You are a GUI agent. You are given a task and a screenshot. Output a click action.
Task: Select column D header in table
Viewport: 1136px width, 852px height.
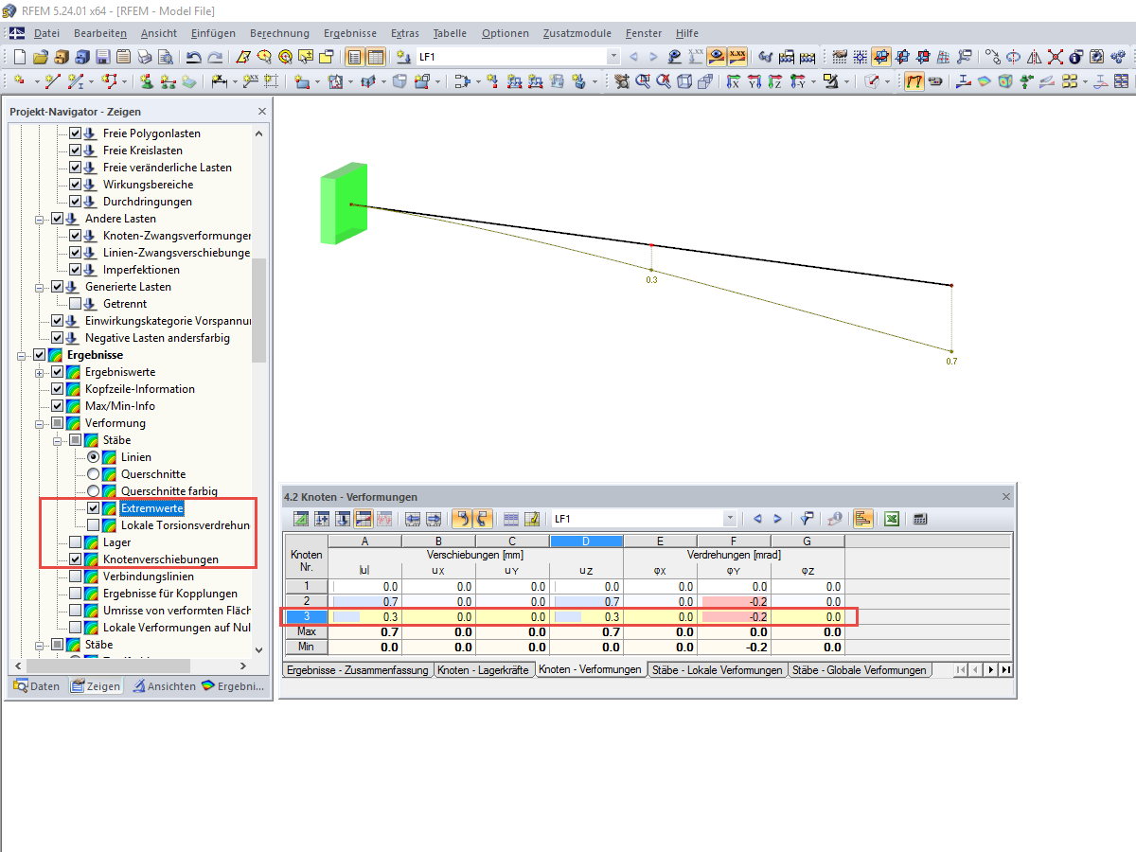586,541
